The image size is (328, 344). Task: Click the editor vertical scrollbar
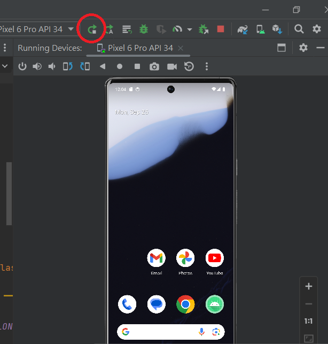point(9,194)
